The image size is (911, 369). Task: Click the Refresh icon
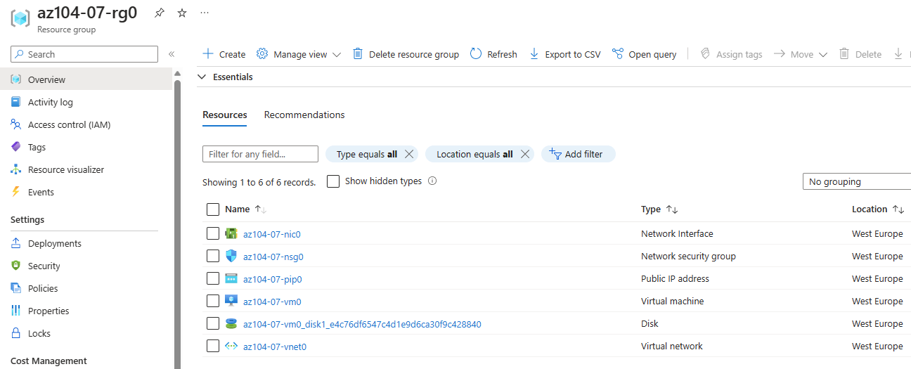pos(476,54)
